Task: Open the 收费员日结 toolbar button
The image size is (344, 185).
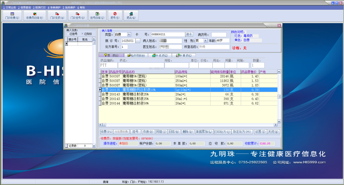Action: 35,16
